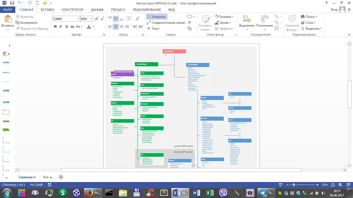Zoom out with the minus button
This screenshot has height=198, width=353.
click(287, 185)
